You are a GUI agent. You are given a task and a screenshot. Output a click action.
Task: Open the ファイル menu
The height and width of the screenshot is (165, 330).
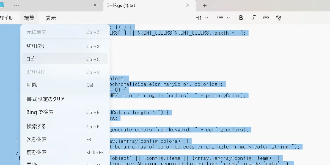click(6, 18)
